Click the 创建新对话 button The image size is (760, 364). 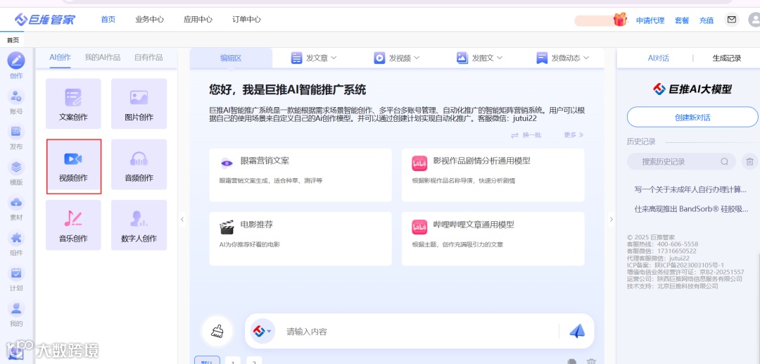click(692, 118)
